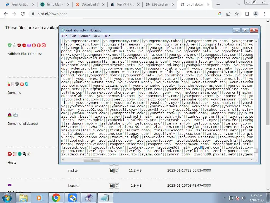Bookmark this page with the star icon
The image size is (270, 203).
click(237, 14)
